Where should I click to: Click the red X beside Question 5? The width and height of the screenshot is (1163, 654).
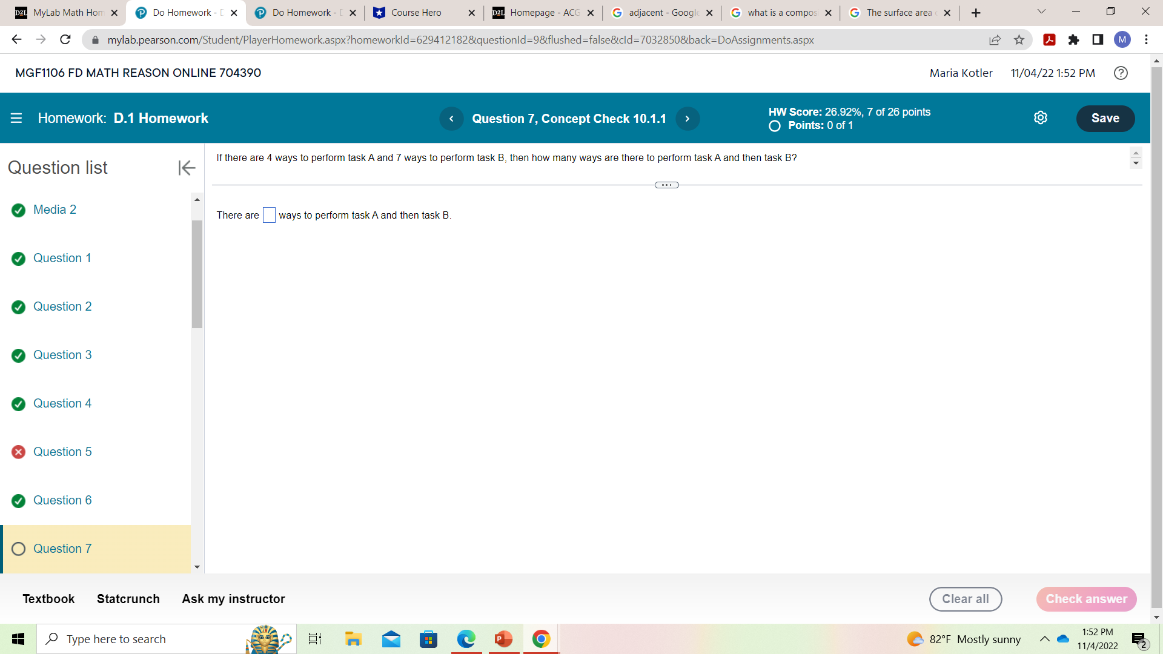(18, 452)
